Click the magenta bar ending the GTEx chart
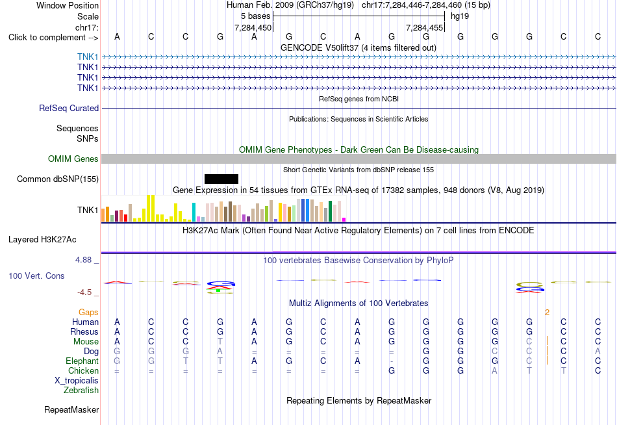Viewport: 617px width, 425px height. [x=344, y=220]
